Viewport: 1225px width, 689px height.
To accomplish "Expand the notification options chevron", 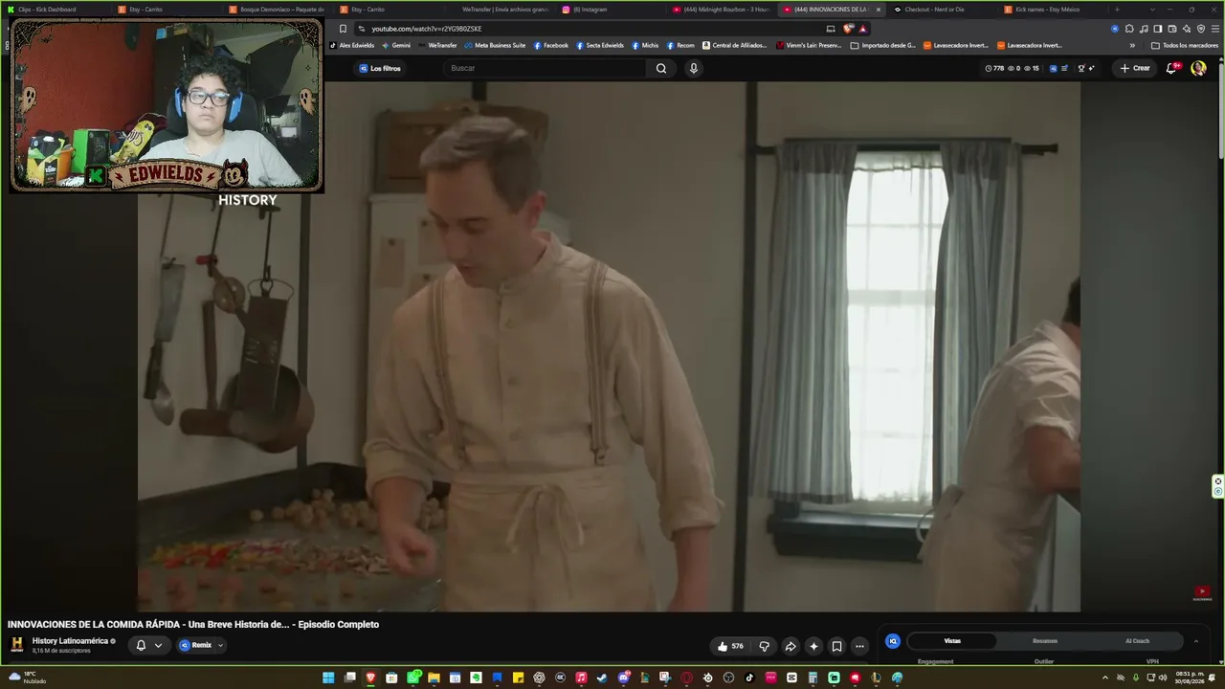I will coord(158,645).
